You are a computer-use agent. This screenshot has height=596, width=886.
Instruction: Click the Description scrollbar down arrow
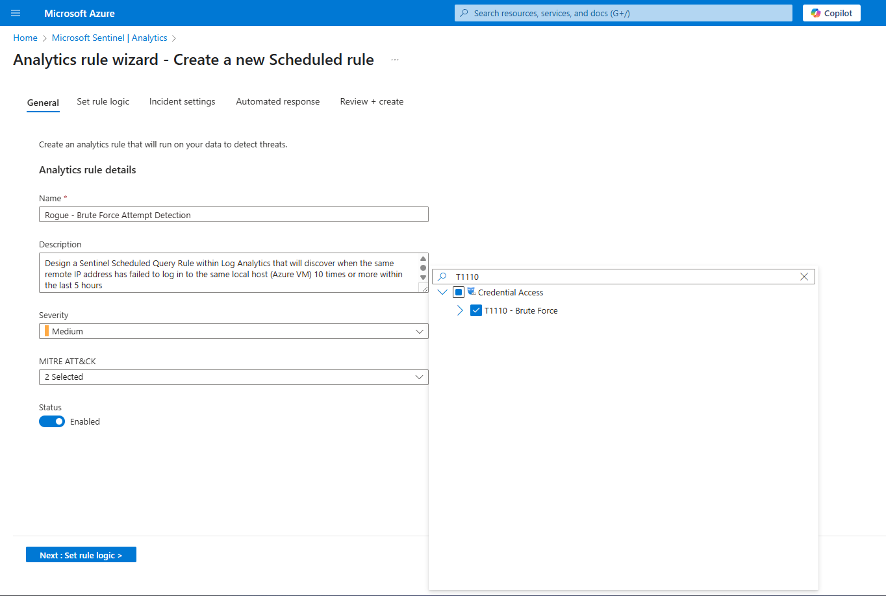pos(424,277)
